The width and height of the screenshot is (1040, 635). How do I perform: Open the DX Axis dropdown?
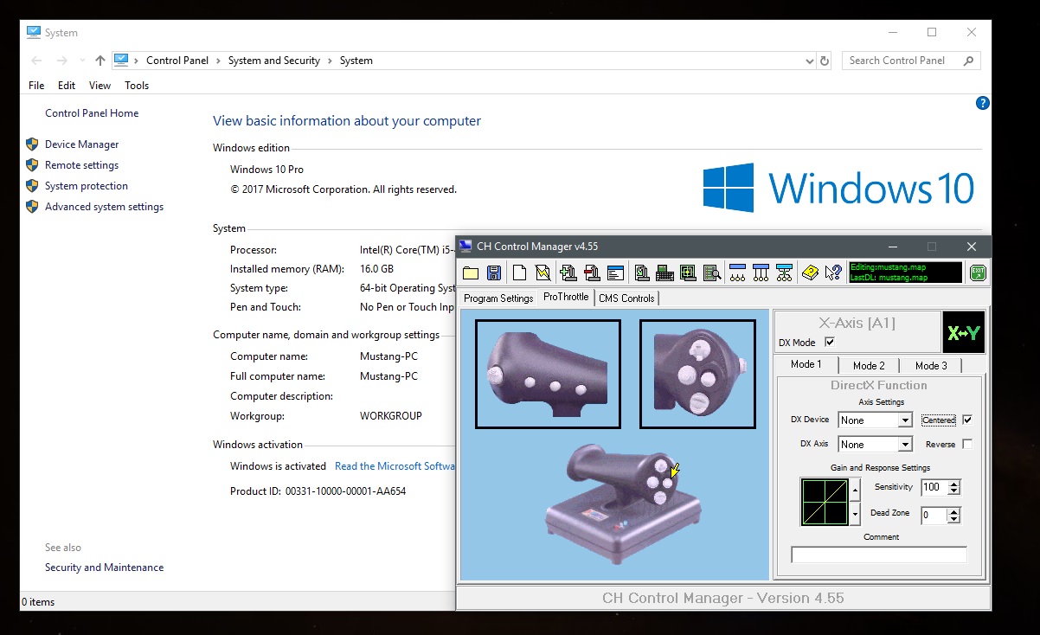pyautogui.click(x=905, y=445)
